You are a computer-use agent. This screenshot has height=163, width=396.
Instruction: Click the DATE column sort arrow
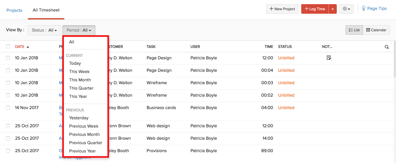[28, 47]
